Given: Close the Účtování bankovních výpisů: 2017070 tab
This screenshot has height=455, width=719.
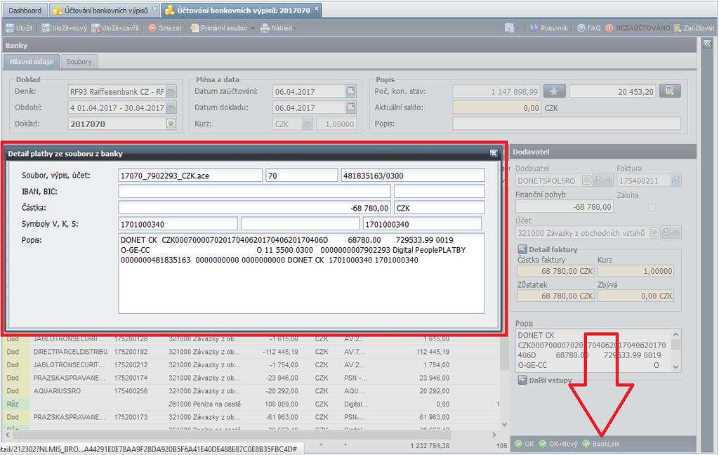Looking at the screenshot, I should pos(317,8).
